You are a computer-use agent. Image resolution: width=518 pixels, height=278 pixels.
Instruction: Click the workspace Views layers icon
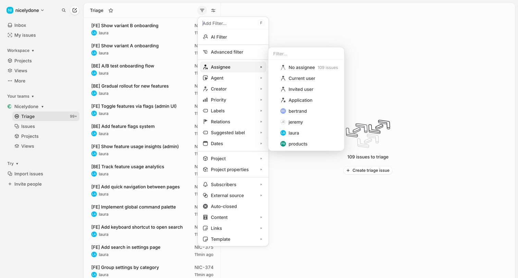point(10,71)
